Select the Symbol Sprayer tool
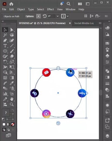Image resolution: width=112 pixels, height=141 pixels. [x=12, y=88]
